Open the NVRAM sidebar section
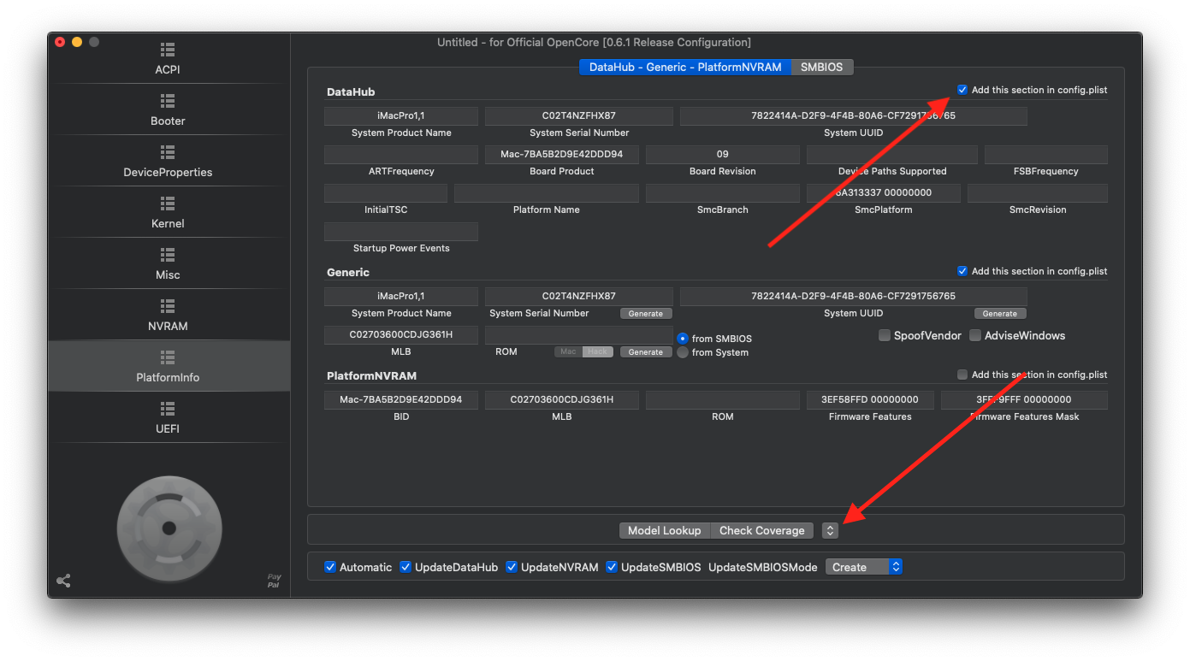Image resolution: width=1190 pixels, height=661 pixels. pyautogui.click(x=168, y=315)
